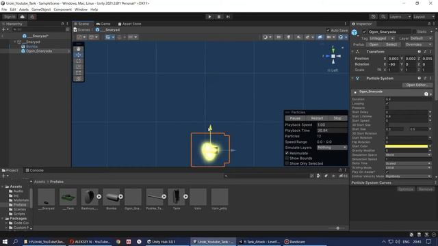Click the Pause button in the top toolbar
The height and width of the screenshot is (246, 438).
pos(219,16)
